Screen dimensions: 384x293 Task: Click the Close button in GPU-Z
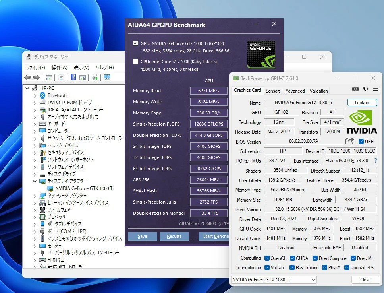(365, 280)
